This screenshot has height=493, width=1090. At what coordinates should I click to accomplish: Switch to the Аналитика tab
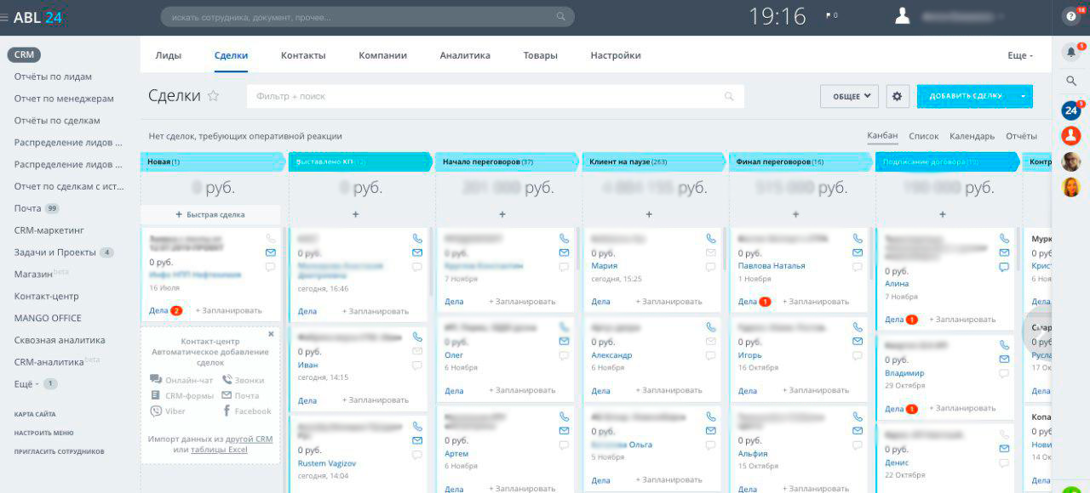465,55
